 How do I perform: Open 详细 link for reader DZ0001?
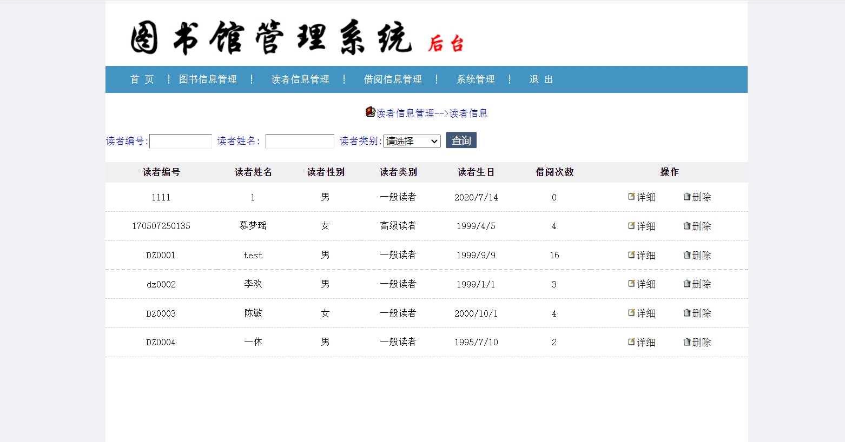coord(646,255)
